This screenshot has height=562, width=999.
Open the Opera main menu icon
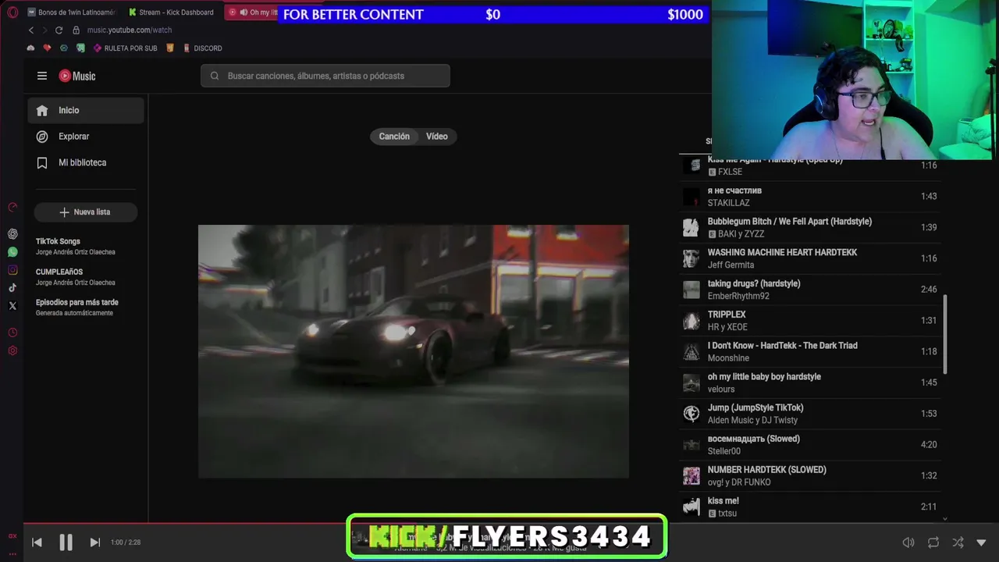point(12,12)
